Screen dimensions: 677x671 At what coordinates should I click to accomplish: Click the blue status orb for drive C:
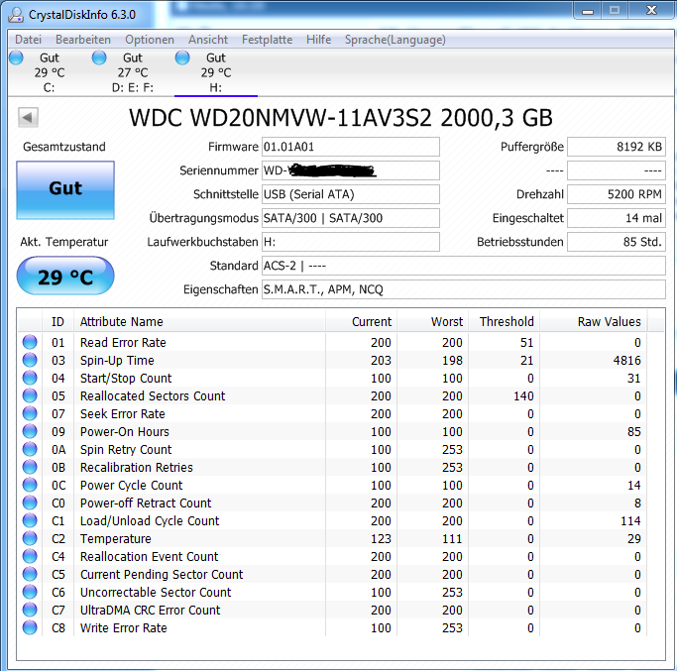click(x=16, y=57)
